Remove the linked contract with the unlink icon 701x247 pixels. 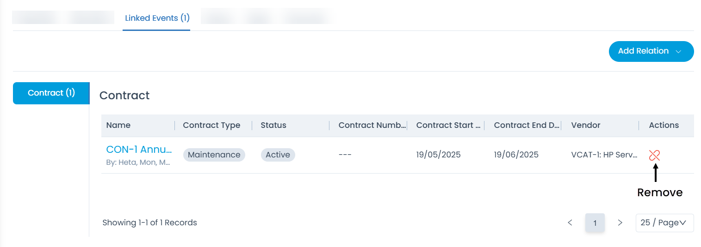coord(654,155)
